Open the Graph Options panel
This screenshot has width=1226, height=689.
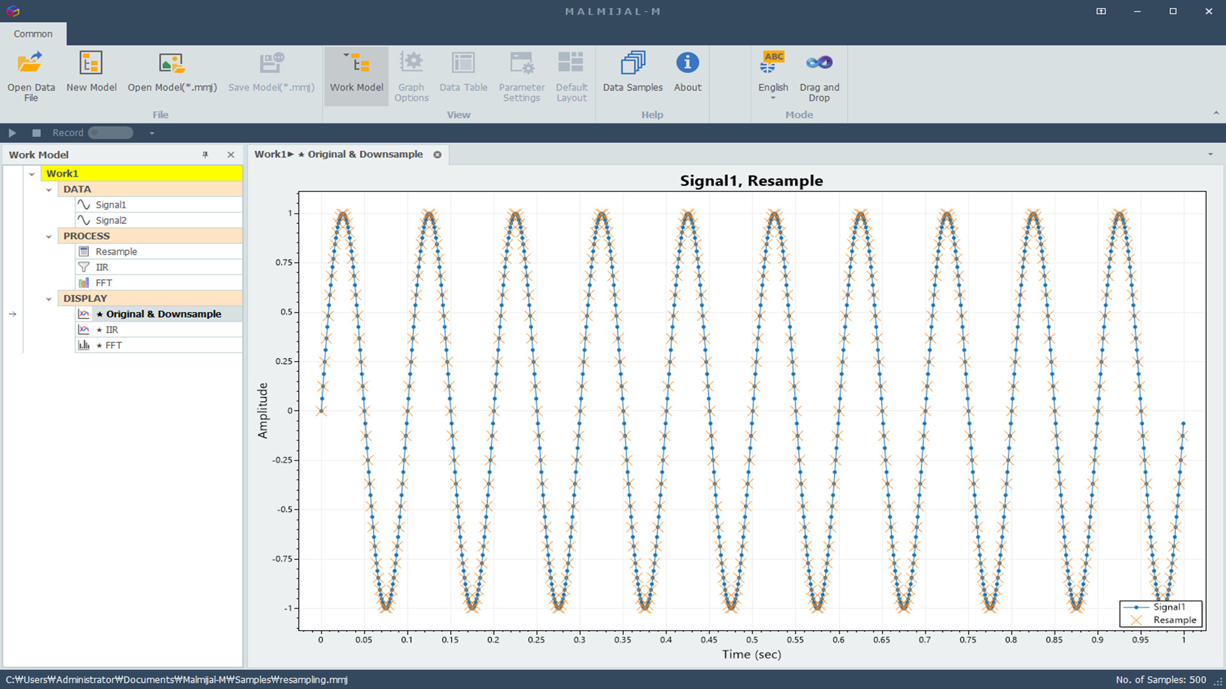tap(411, 75)
